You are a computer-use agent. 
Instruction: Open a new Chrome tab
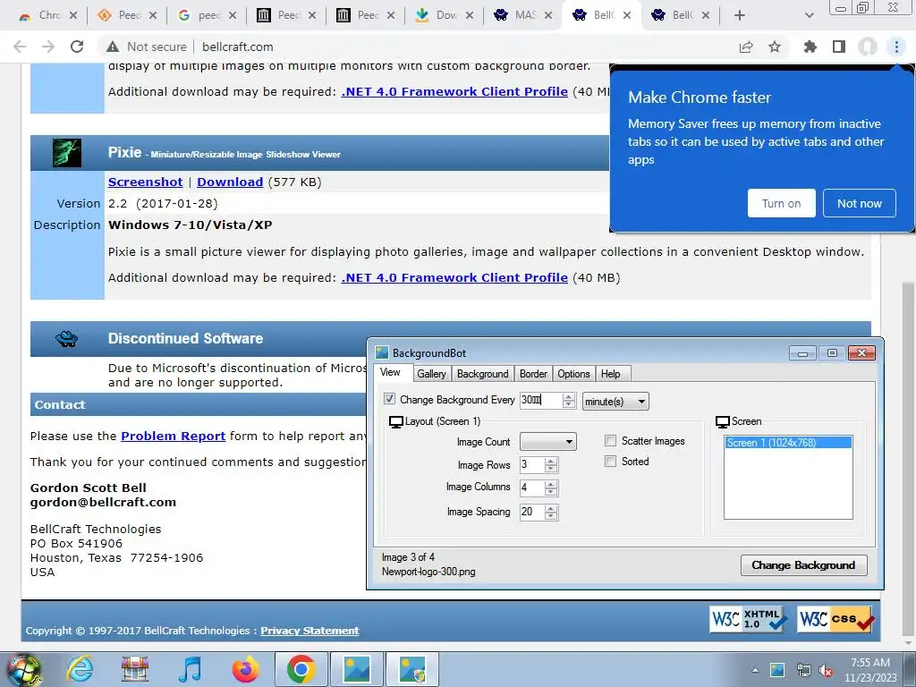click(740, 15)
